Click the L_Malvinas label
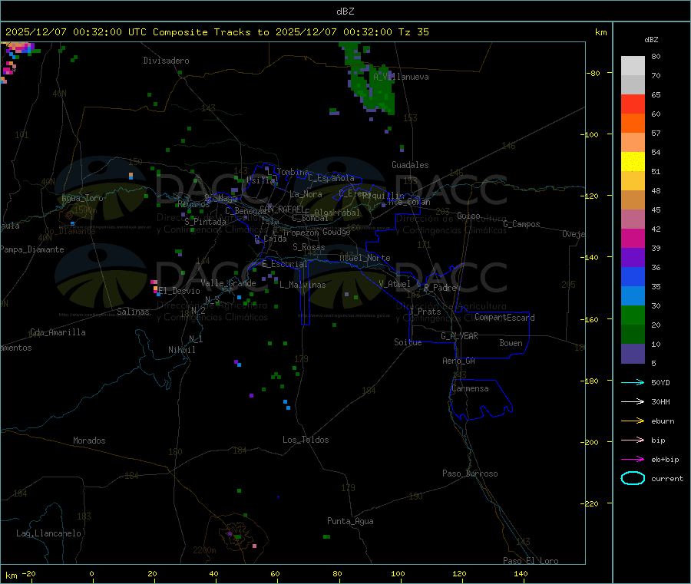This screenshot has height=584, width=691. coord(303,285)
